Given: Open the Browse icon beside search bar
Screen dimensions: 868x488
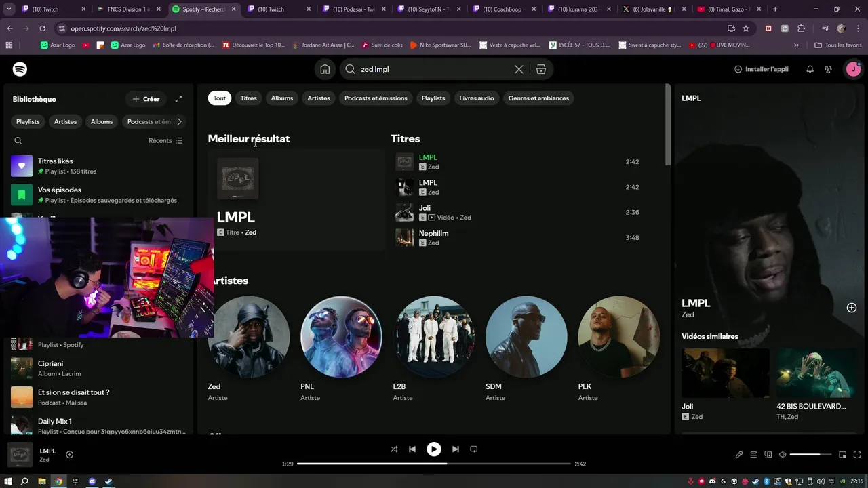Looking at the screenshot, I should click(541, 69).
